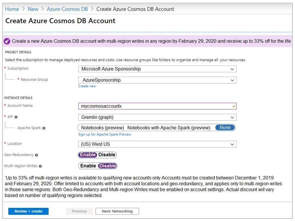Open the Subscription dropdown
This screenshot has height=221, width=295.
pos(157,69)
